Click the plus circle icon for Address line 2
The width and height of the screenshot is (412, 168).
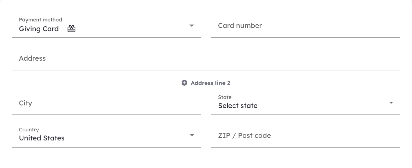[184, 83]
